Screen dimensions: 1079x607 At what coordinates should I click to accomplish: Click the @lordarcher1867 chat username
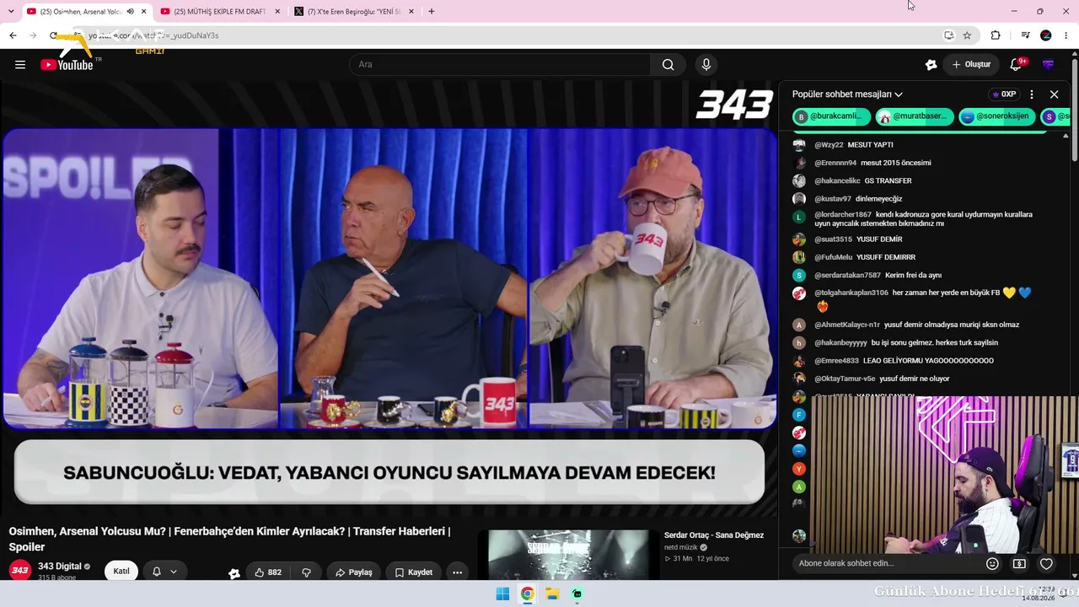tap(843, 215)
